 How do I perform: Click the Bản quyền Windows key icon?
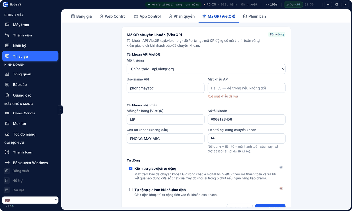pos(7,163)
